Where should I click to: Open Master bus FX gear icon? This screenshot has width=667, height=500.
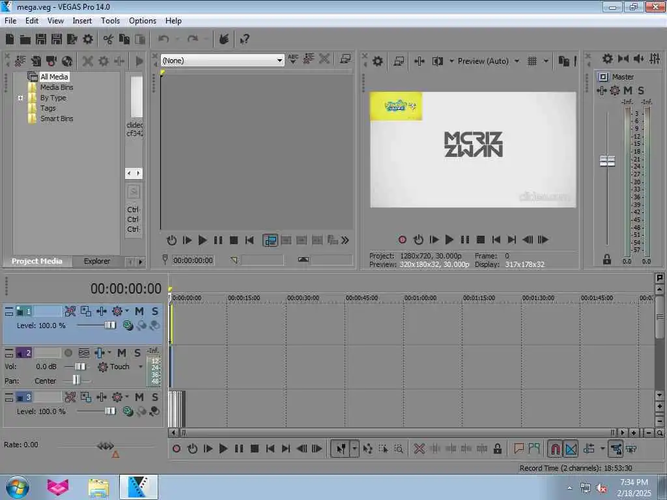tap(615, 90)
